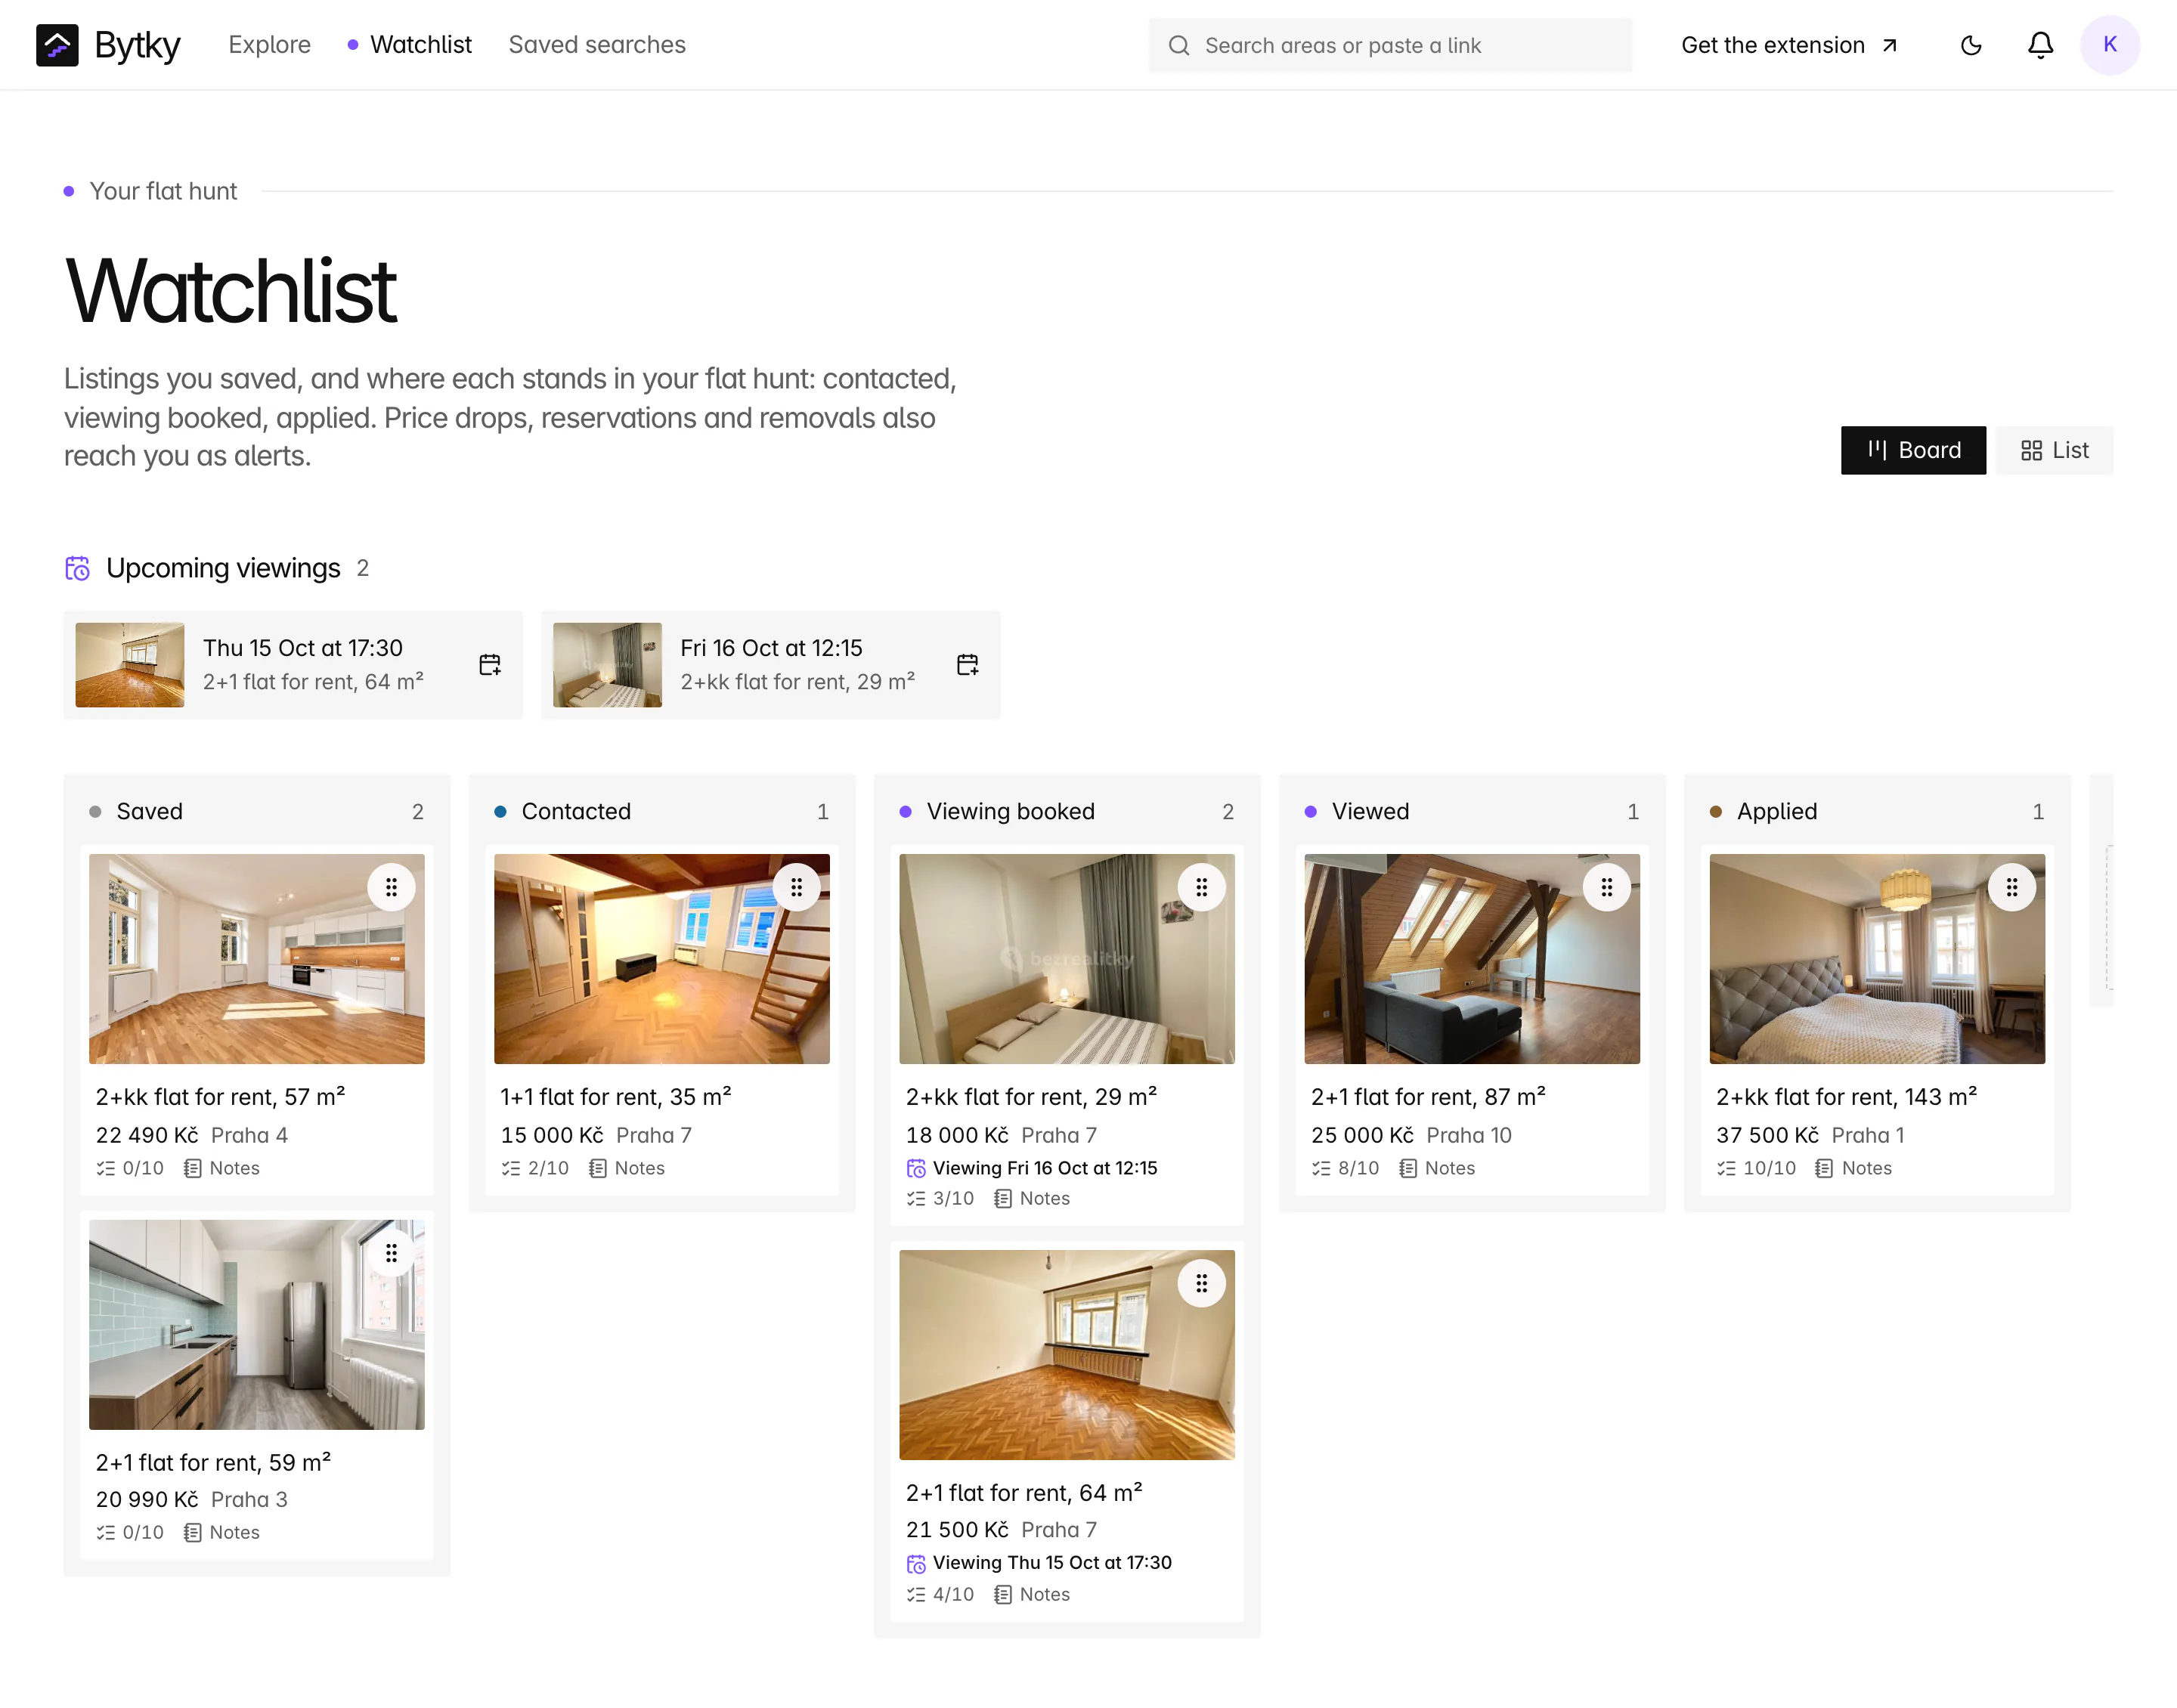Open card options on the 35 m² flat
The width and height of the screenshot is (2177, 1708).
click(796, 887)
